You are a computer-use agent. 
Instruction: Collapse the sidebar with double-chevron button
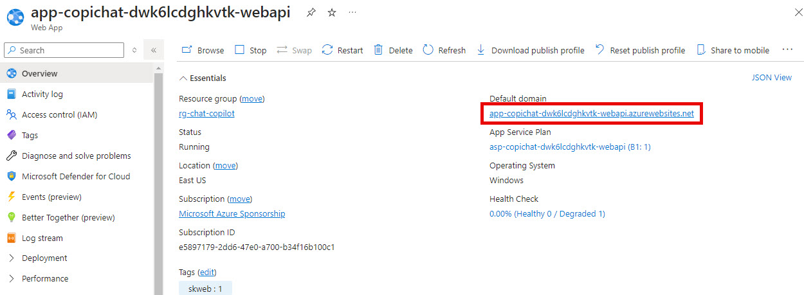[x=154, y=50]
